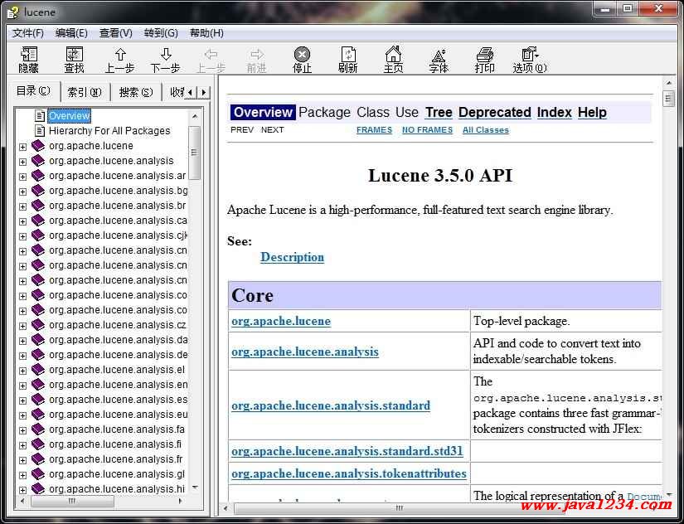This screenshot has height=524, width=684.
Task: Click the book icon of org.apache.lucene.analysis.cz
Action: (38, 325)
